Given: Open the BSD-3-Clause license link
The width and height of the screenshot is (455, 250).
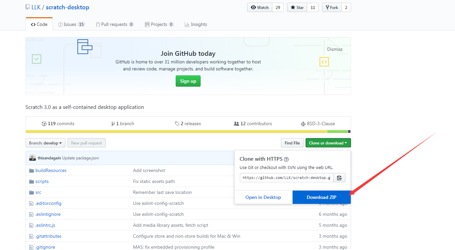Looking at the screenshot, I should (318, 124).
